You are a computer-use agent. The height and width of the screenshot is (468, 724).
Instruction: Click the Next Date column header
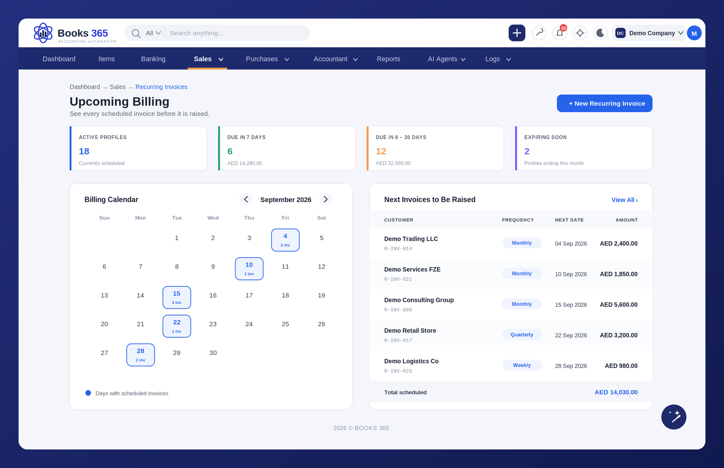click(x=569, y=220)
